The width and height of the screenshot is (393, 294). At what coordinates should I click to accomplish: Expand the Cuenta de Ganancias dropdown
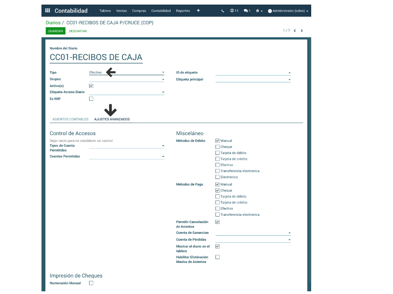(253, 233)
